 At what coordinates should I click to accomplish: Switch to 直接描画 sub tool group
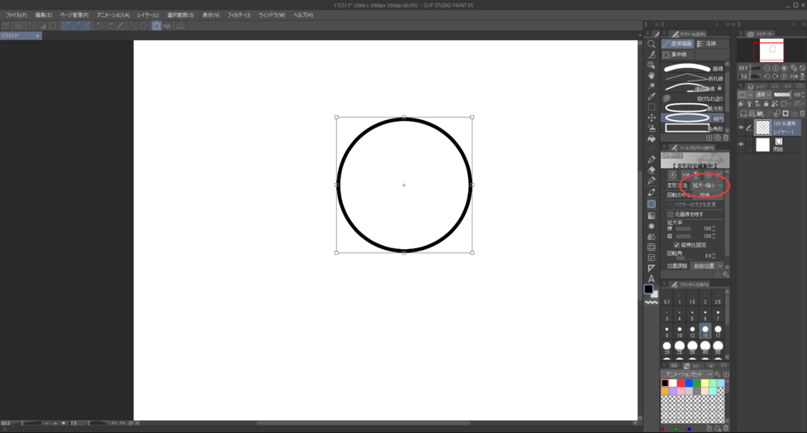[678, 44]
